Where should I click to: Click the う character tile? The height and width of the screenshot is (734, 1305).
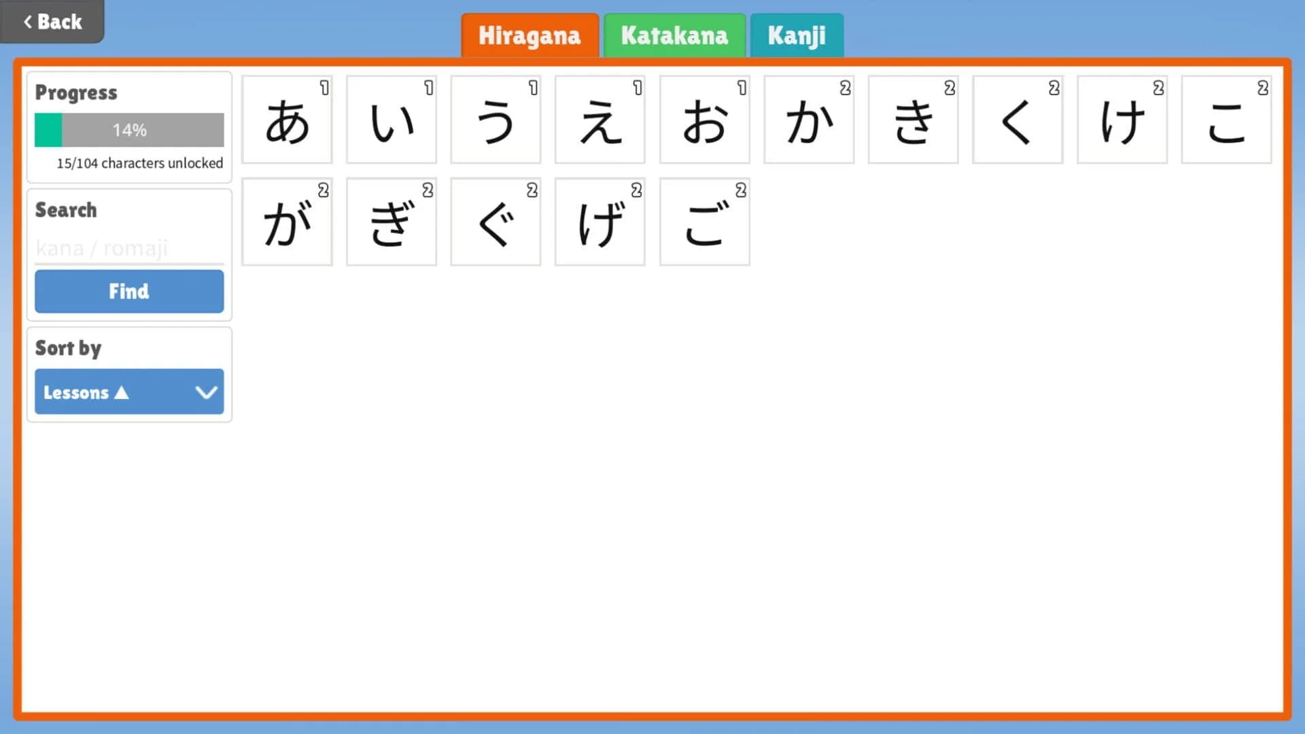tap(495, 120)
